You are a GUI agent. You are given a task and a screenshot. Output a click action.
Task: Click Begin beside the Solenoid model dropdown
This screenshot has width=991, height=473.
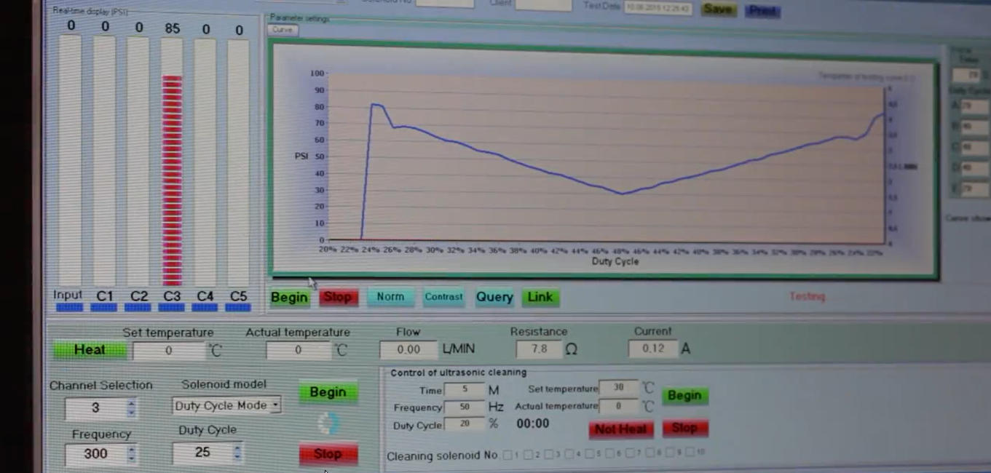[x=328, y=391]
